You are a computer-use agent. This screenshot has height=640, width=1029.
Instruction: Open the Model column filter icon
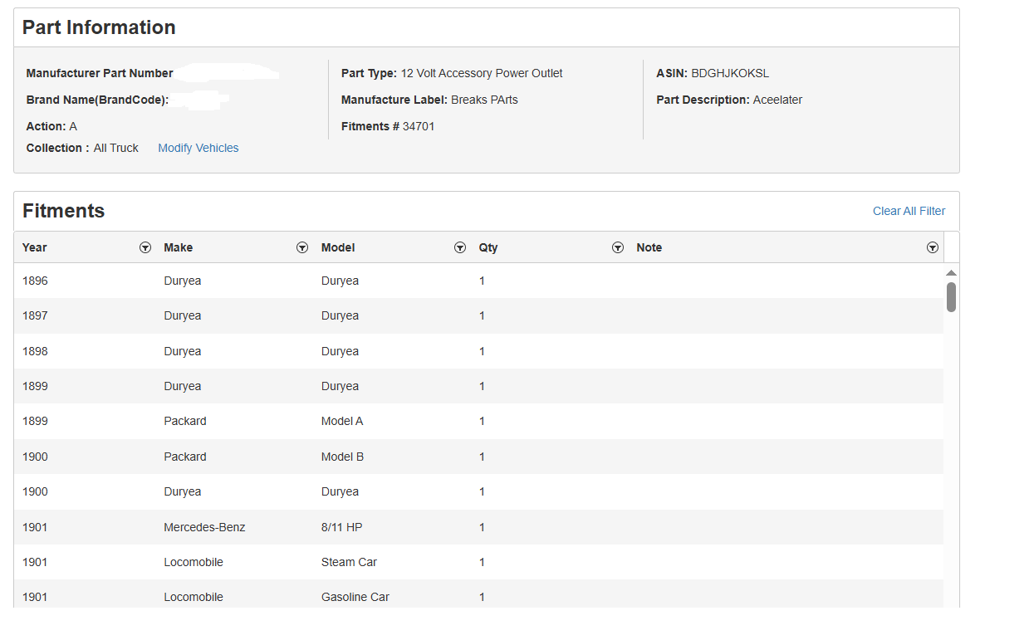pos(460,247)
